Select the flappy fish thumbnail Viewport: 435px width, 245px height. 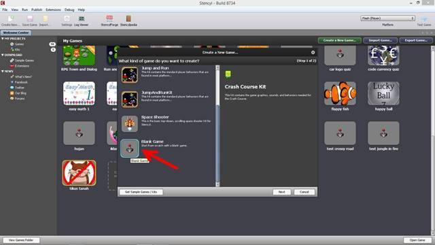(x=340, y=94)
